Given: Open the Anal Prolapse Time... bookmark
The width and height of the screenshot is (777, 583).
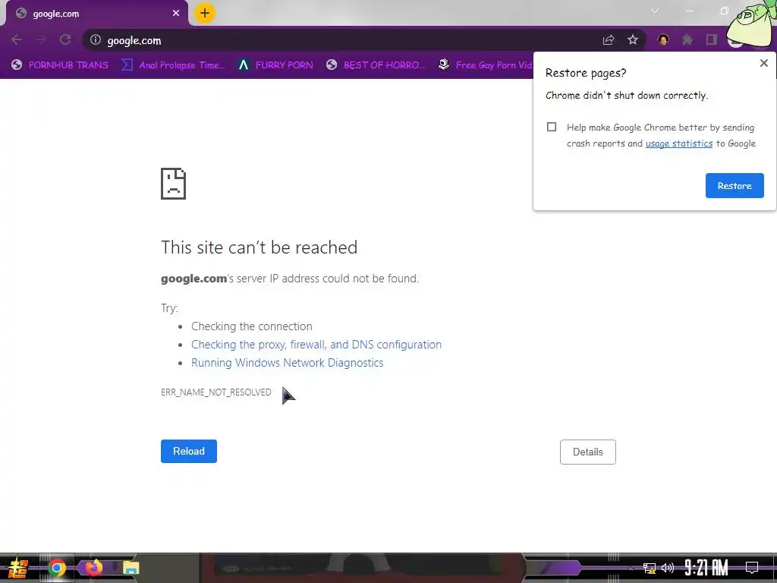Looking at the screenshot, I should click(174, 65).
